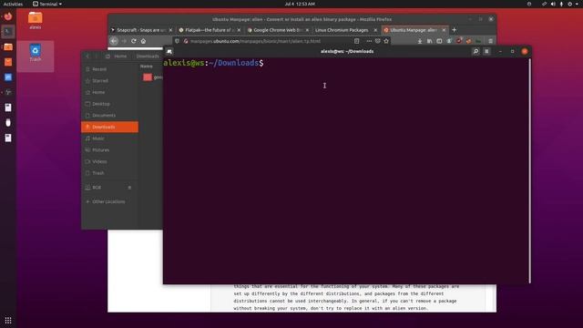Image resolution: width=583 pixels, height=328 pixels.
Task: Eject the 8GB volume in Files
Action: click(x=129, y=188)
